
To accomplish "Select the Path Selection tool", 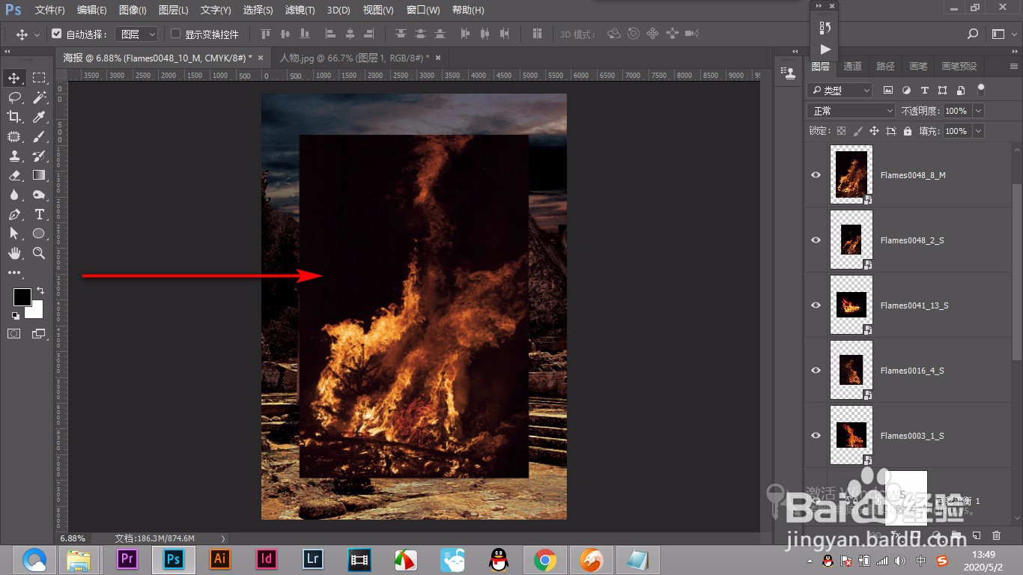I will 14,234.
